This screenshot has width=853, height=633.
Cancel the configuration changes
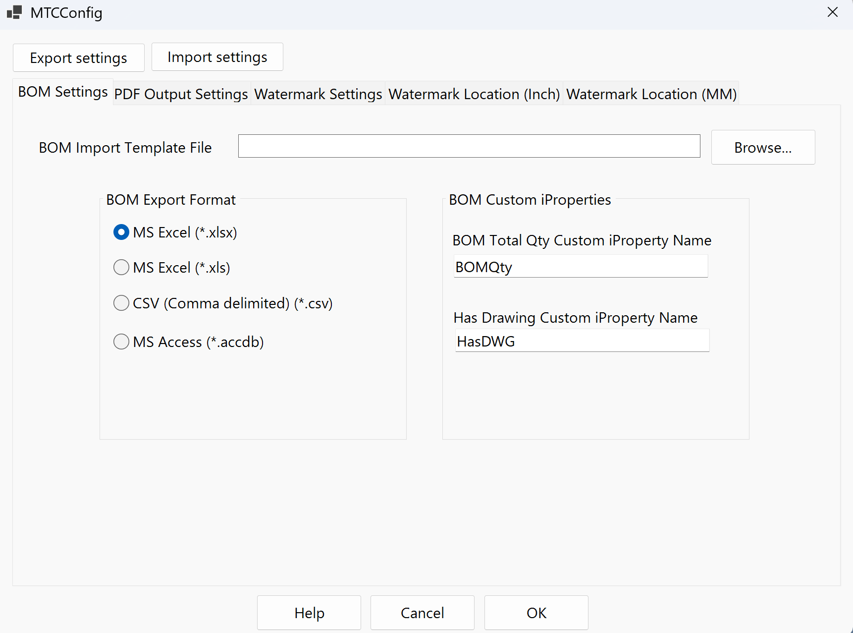423,613
